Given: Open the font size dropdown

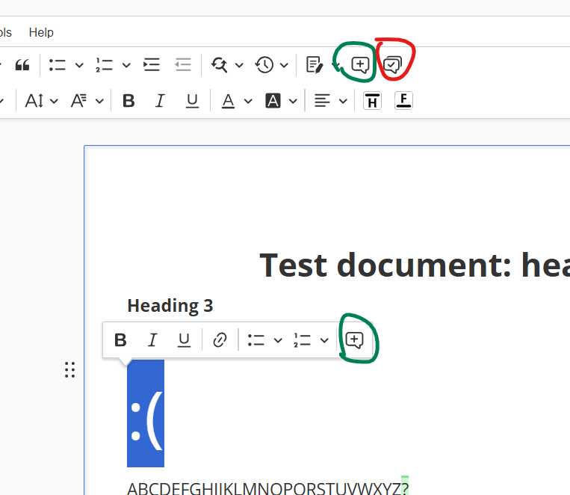Looking at the screenshot, I should click(41, 101).
